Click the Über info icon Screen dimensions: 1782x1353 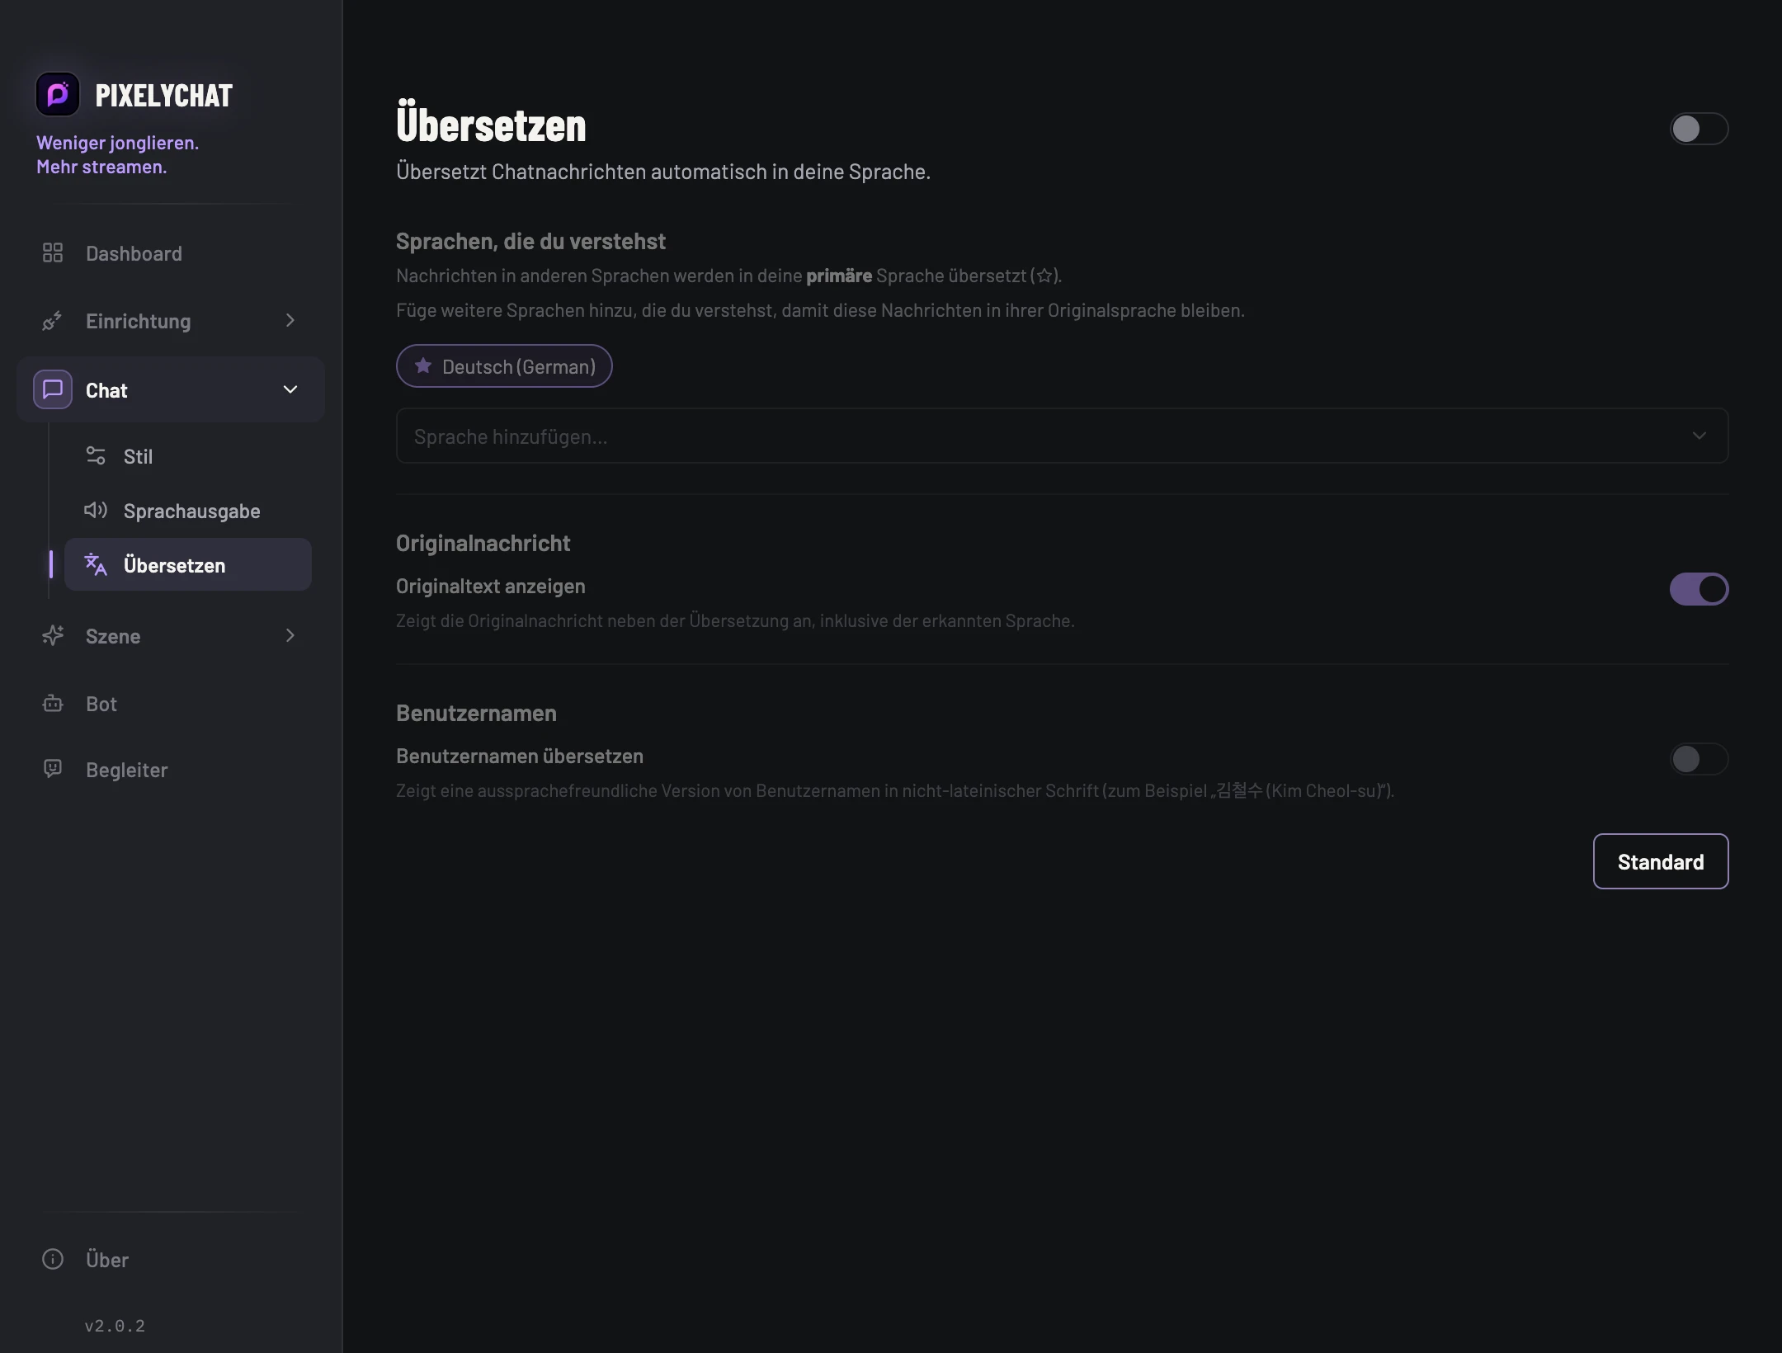click(x=53, y=1259)
